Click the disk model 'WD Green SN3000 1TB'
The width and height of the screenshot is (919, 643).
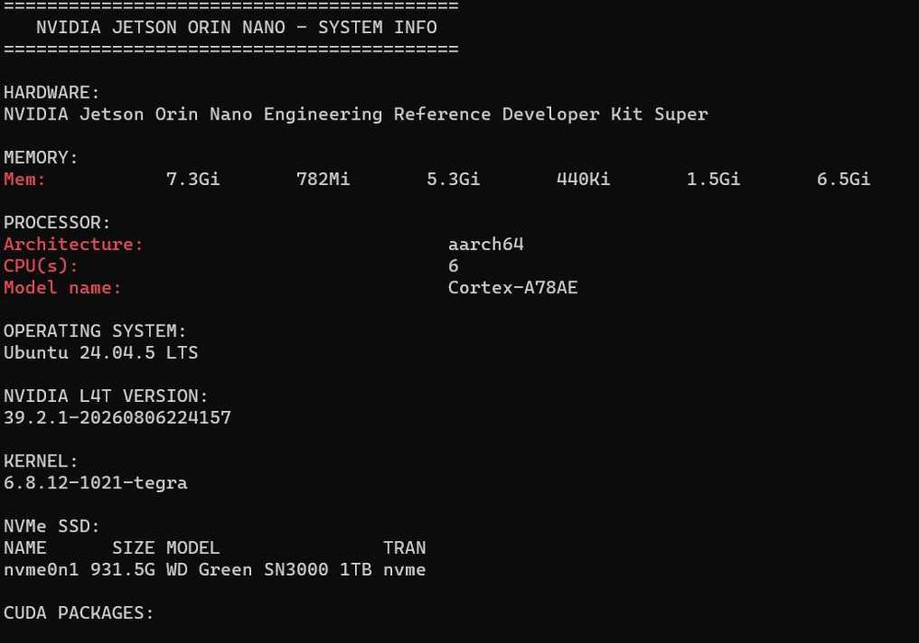269,569
